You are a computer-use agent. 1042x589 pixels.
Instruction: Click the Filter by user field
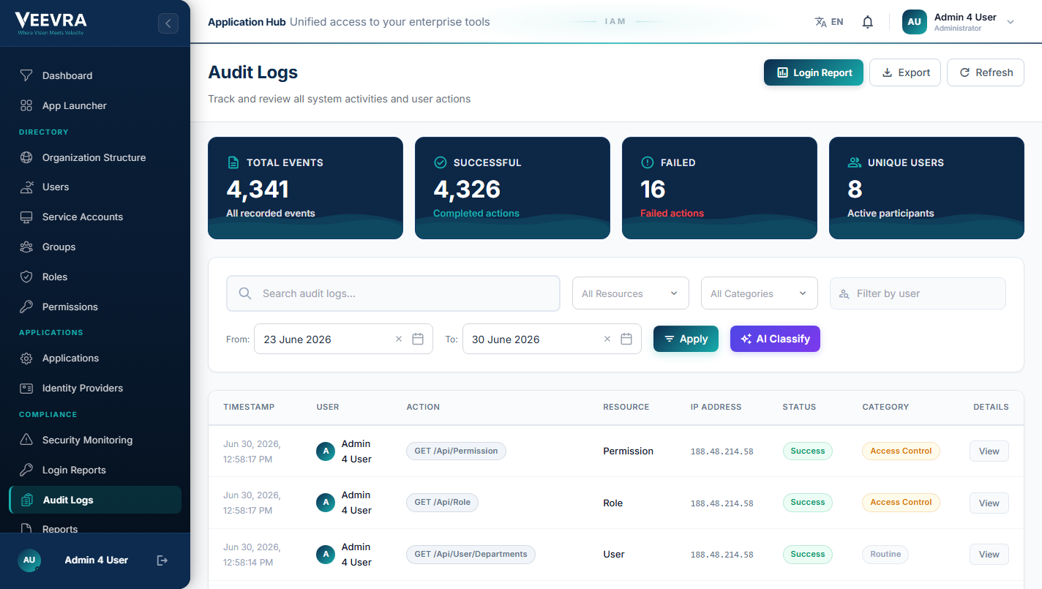[918, 293]
